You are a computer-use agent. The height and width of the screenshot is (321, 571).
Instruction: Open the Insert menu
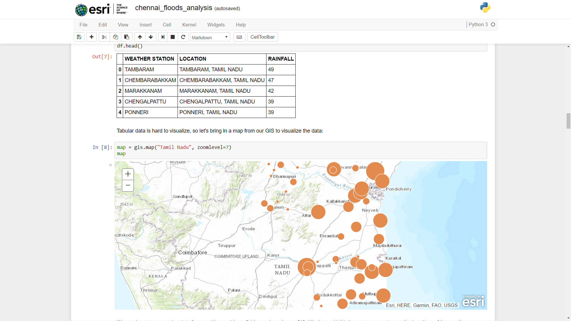(145, 25)
